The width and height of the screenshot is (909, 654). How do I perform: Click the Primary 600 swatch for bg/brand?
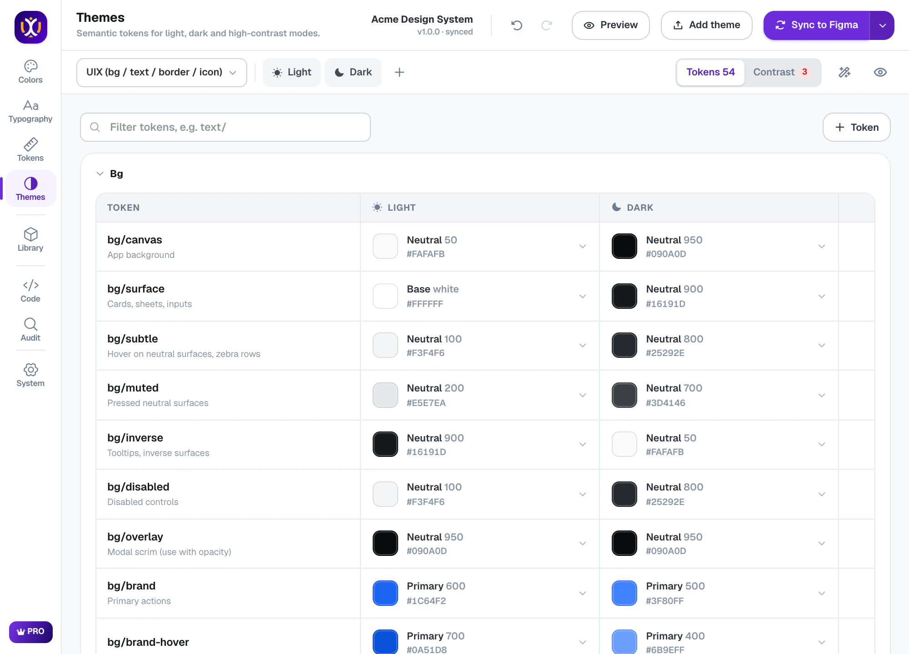[385, 593]
